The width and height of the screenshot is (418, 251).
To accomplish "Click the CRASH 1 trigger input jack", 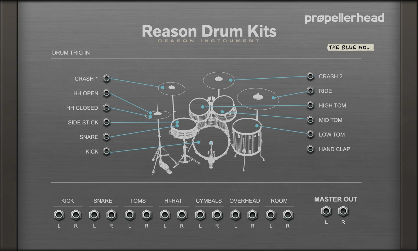I will coord(106,78).
